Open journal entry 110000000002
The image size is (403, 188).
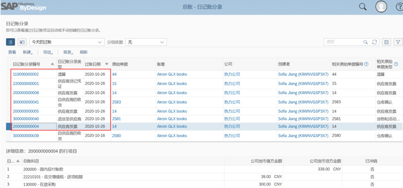tap(26, 74)
